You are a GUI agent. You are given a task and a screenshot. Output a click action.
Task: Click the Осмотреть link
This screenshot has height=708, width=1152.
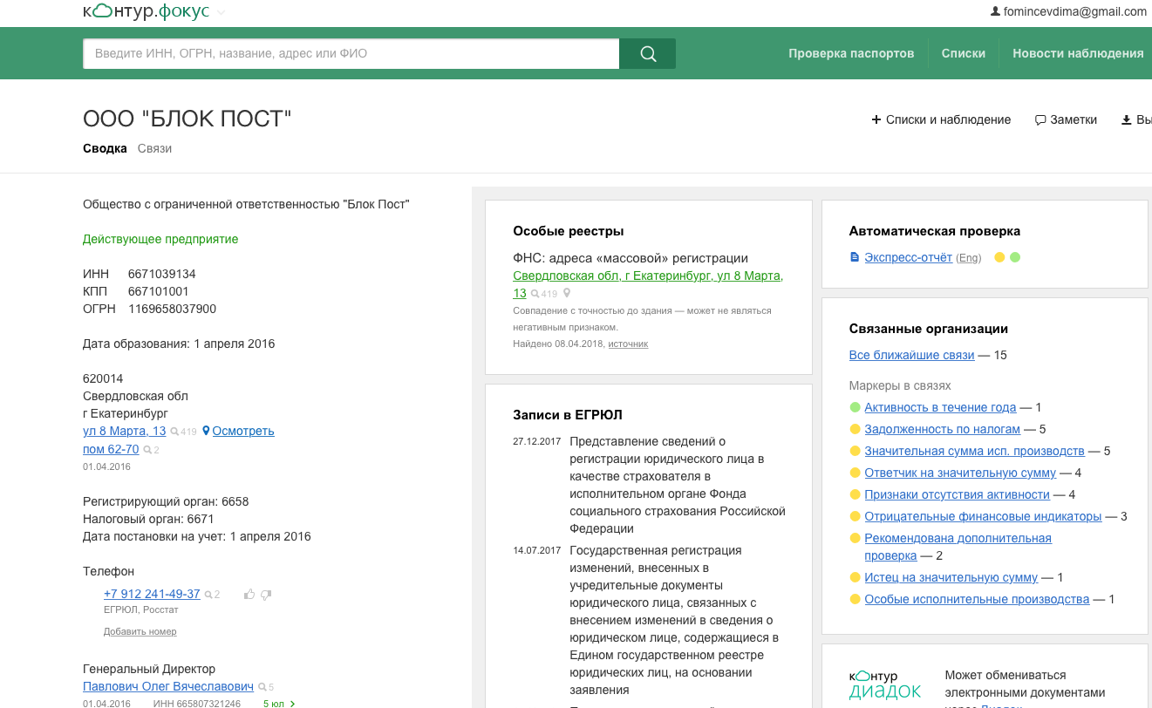click(243, 431)
